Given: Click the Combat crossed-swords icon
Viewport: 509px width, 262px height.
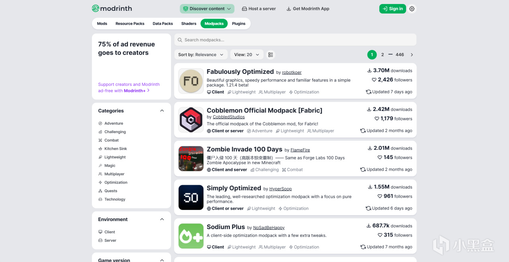Looking at the screenshot, I should point(100,140).
